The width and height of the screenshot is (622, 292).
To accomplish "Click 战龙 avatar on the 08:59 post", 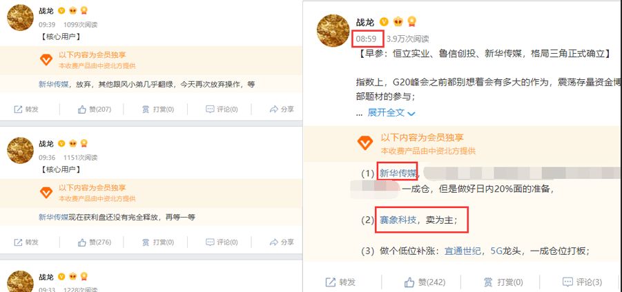I will (x=333, y=31).
